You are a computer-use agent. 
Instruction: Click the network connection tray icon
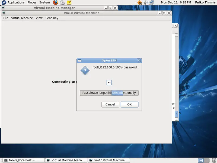coord(152,2)
